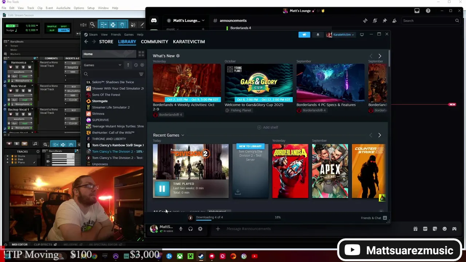Solo the Backup Vocal 1 track
Image resolution: width=466 pixels, height=262 pixels.
23,114
